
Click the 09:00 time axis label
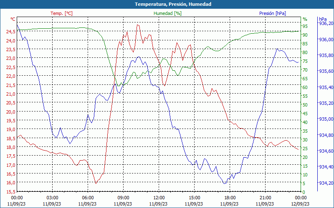click(x=123, y=198)
